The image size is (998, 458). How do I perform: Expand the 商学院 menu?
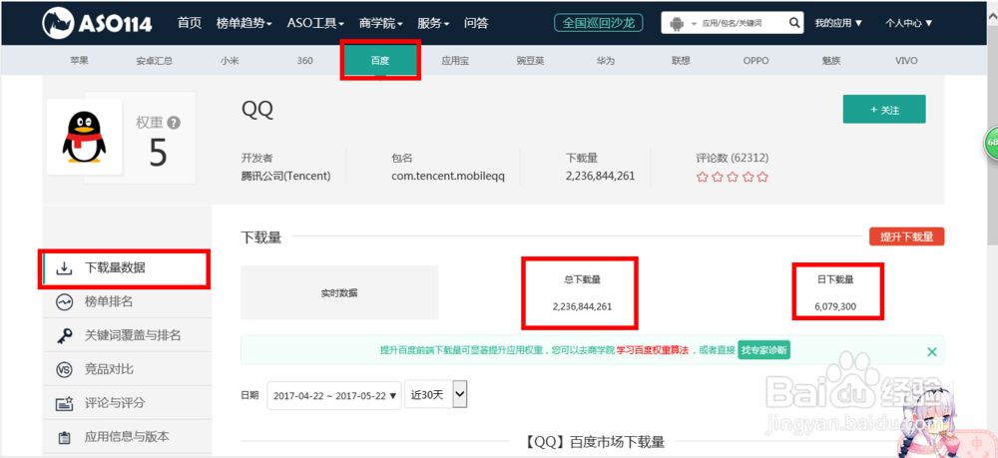(381, 24)
